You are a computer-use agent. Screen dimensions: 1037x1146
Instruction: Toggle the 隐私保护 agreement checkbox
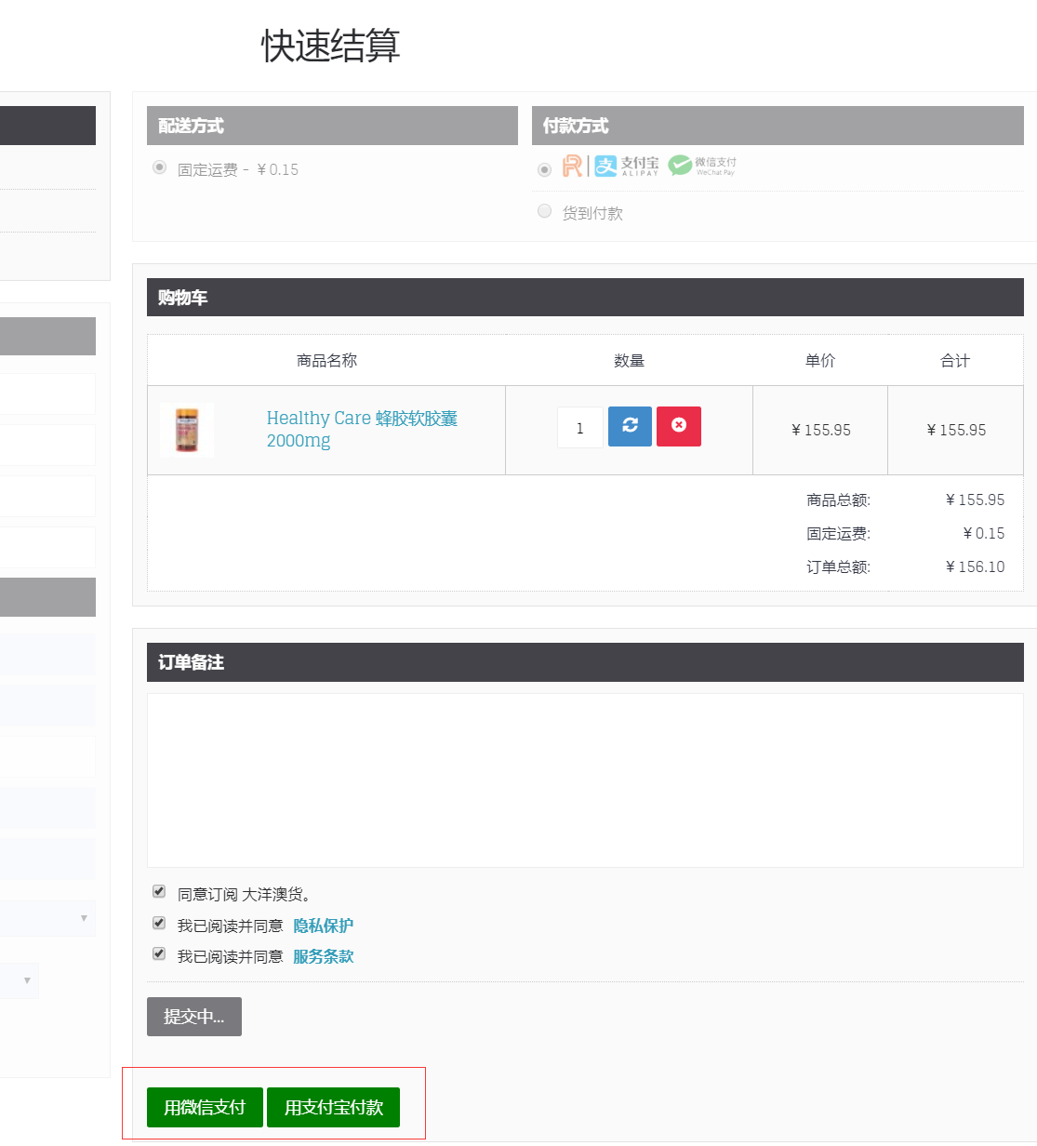tap(159, 923)
